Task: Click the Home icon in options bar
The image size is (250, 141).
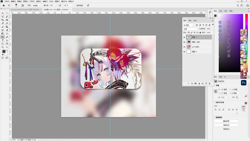Action: click(4, 6)
